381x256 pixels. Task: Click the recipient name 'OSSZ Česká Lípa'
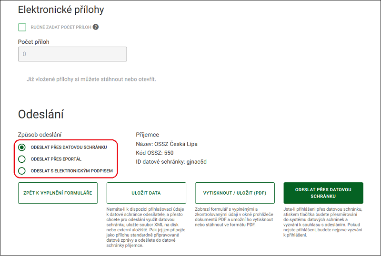[x=176, y=144]
